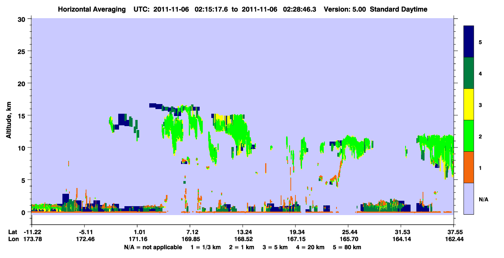
Task: Click the longitude value '171.16'
Action: [x=137, y=239]
